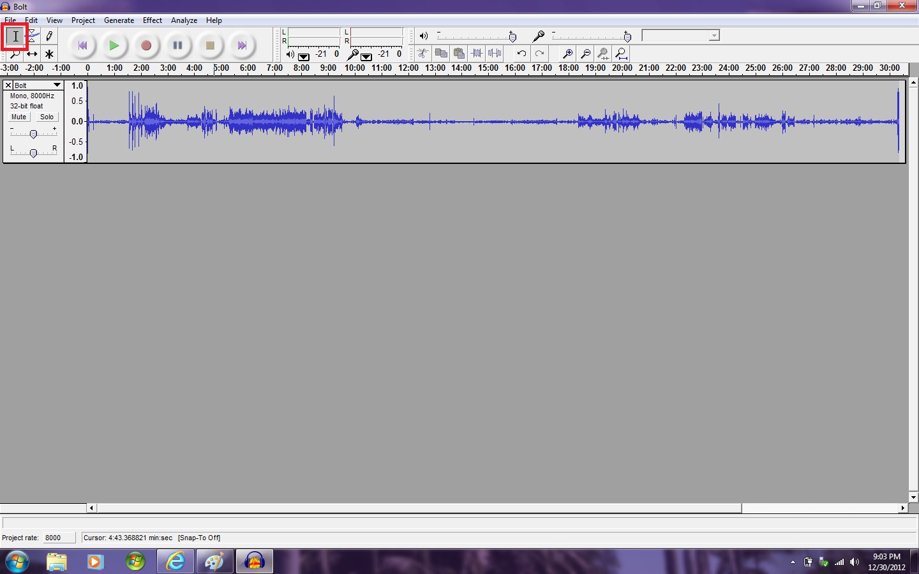Click the Silence selection icon
This screenshot has height=574, width=919.
(495, 54)
